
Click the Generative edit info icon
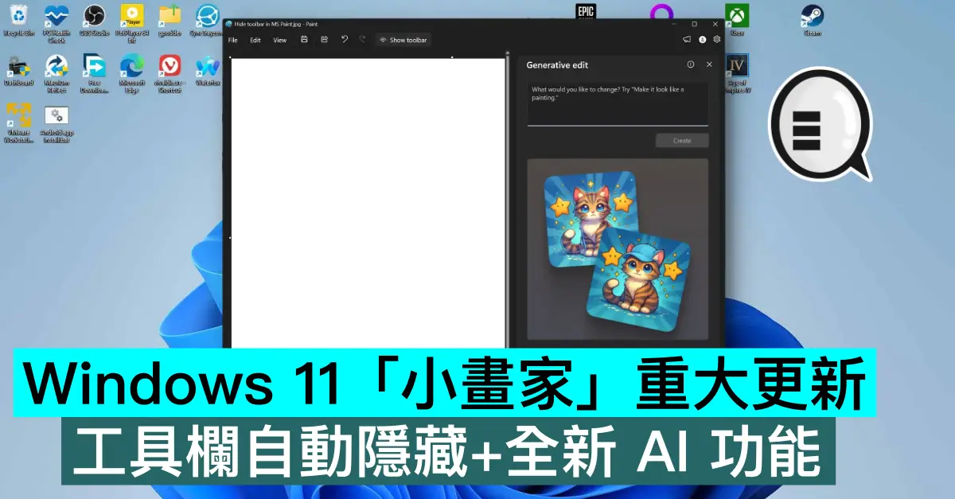pyautogui.click(x=690, y=65)
